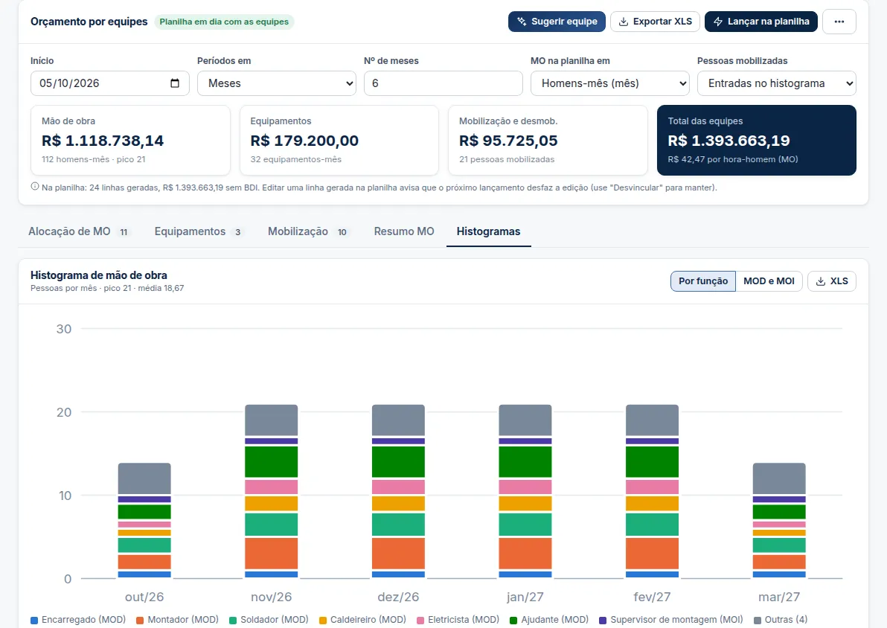The width and height of the screenshot is (887, 628).
Task: Click the Mobilização e desmob. summary card
Action: coord(548,141)
